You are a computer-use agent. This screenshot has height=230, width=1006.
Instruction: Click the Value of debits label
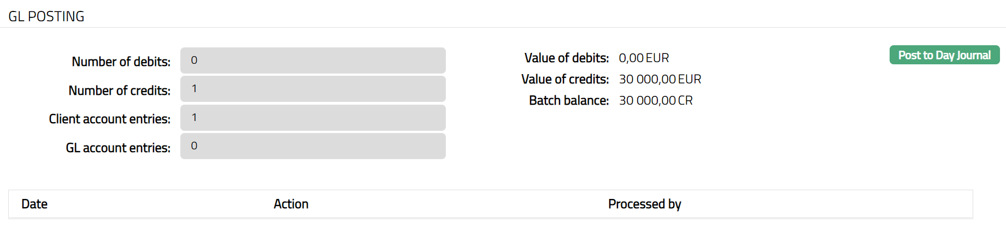pyautogui.click(x=566, y=58)
